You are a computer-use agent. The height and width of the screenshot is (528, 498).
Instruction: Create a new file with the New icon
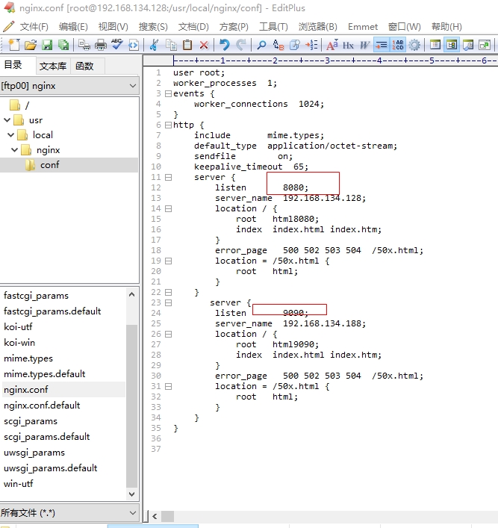click(13, 45)
